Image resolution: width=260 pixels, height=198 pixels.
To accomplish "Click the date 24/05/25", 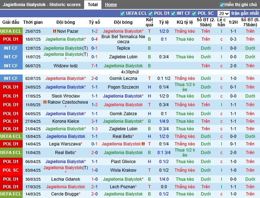I will pos(33,87).
